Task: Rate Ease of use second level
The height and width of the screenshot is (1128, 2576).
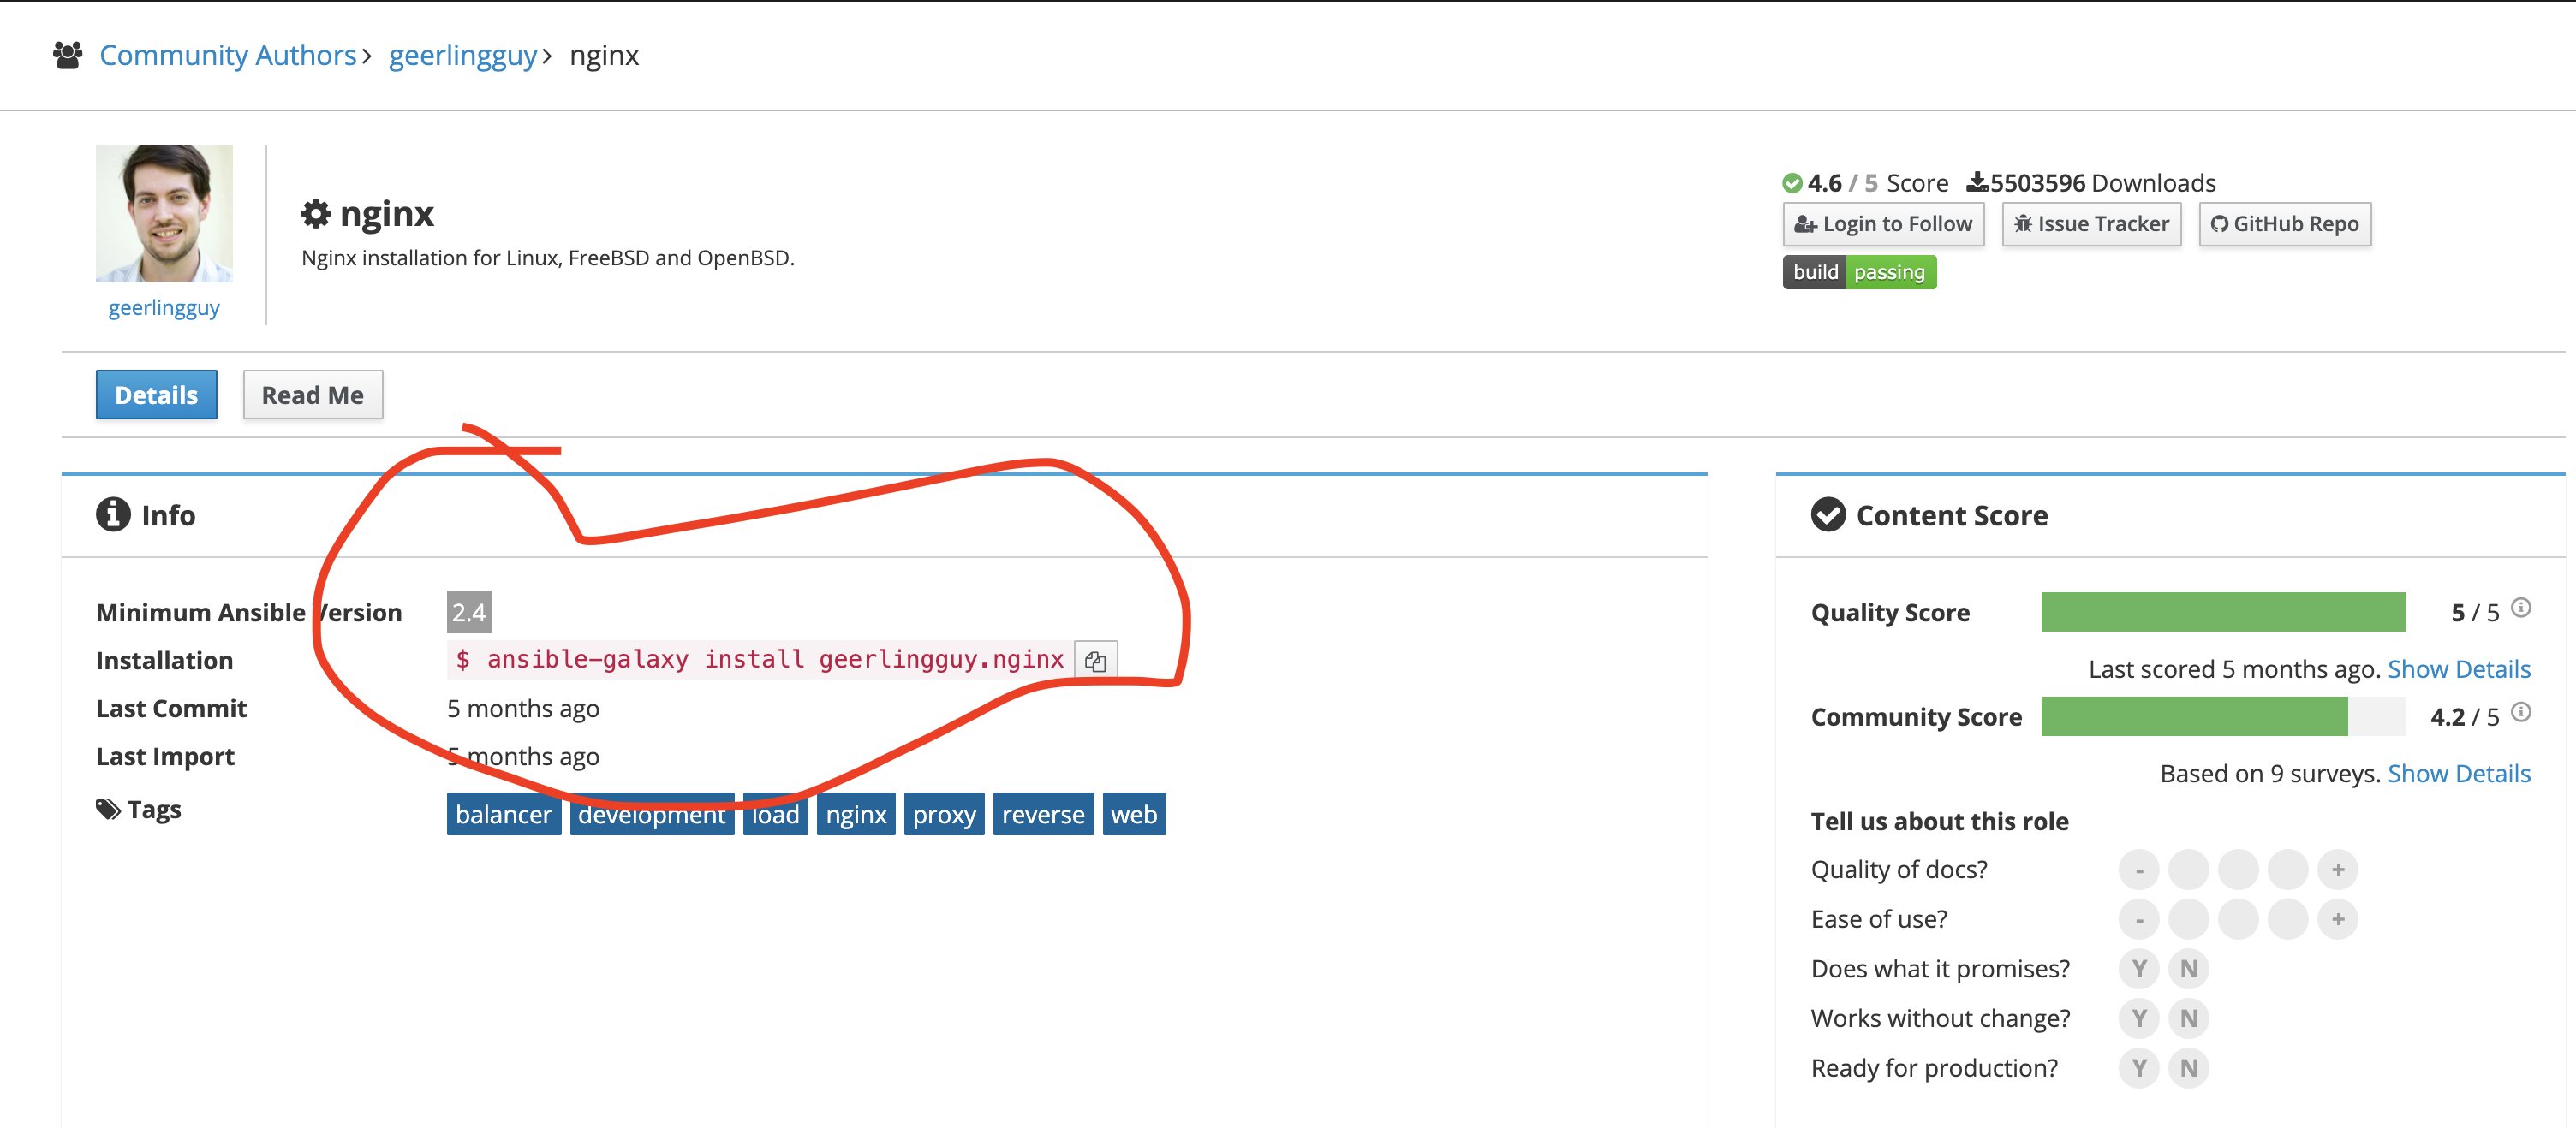Action: (x=2189, y=919)
